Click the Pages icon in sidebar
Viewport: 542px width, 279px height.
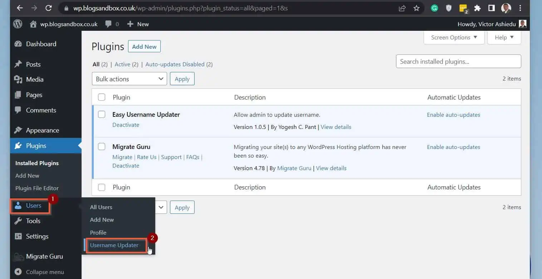[18, 95]
